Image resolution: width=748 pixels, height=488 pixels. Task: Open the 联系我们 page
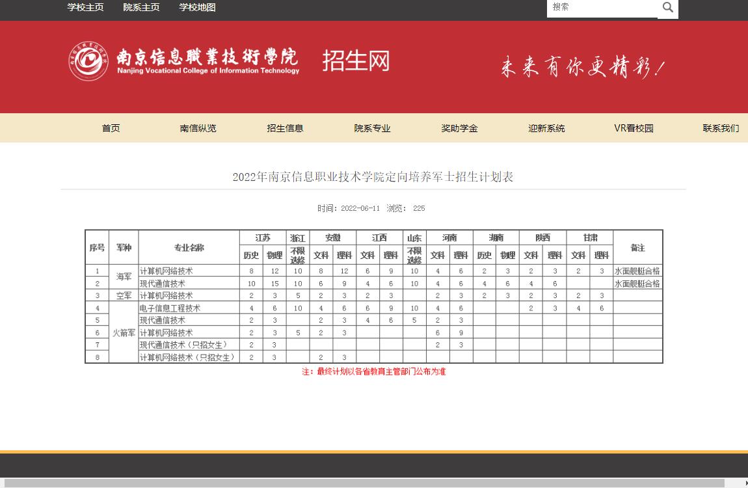tap(721, 128)
